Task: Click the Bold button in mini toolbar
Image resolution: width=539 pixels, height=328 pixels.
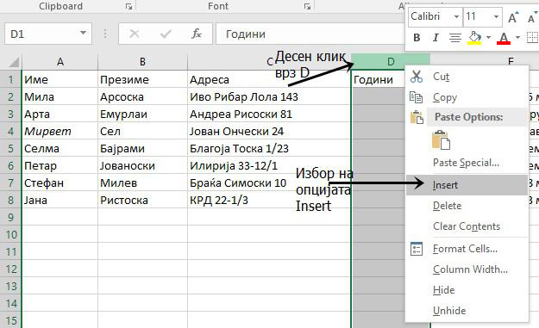Action: tap(417, 37)
